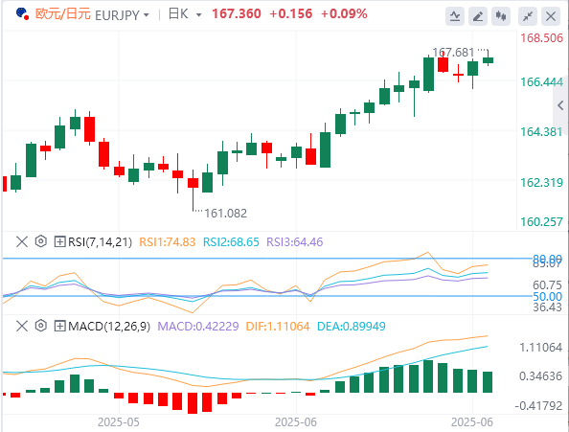Open MACD indicator settings hexagon
The width and height of the screenshot is (569, 432).
pyautogui.click(x=41, y=326)
